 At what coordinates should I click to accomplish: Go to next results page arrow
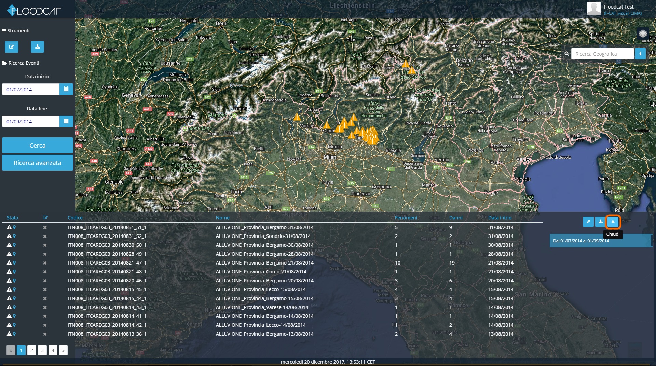[x=63, y=350]
